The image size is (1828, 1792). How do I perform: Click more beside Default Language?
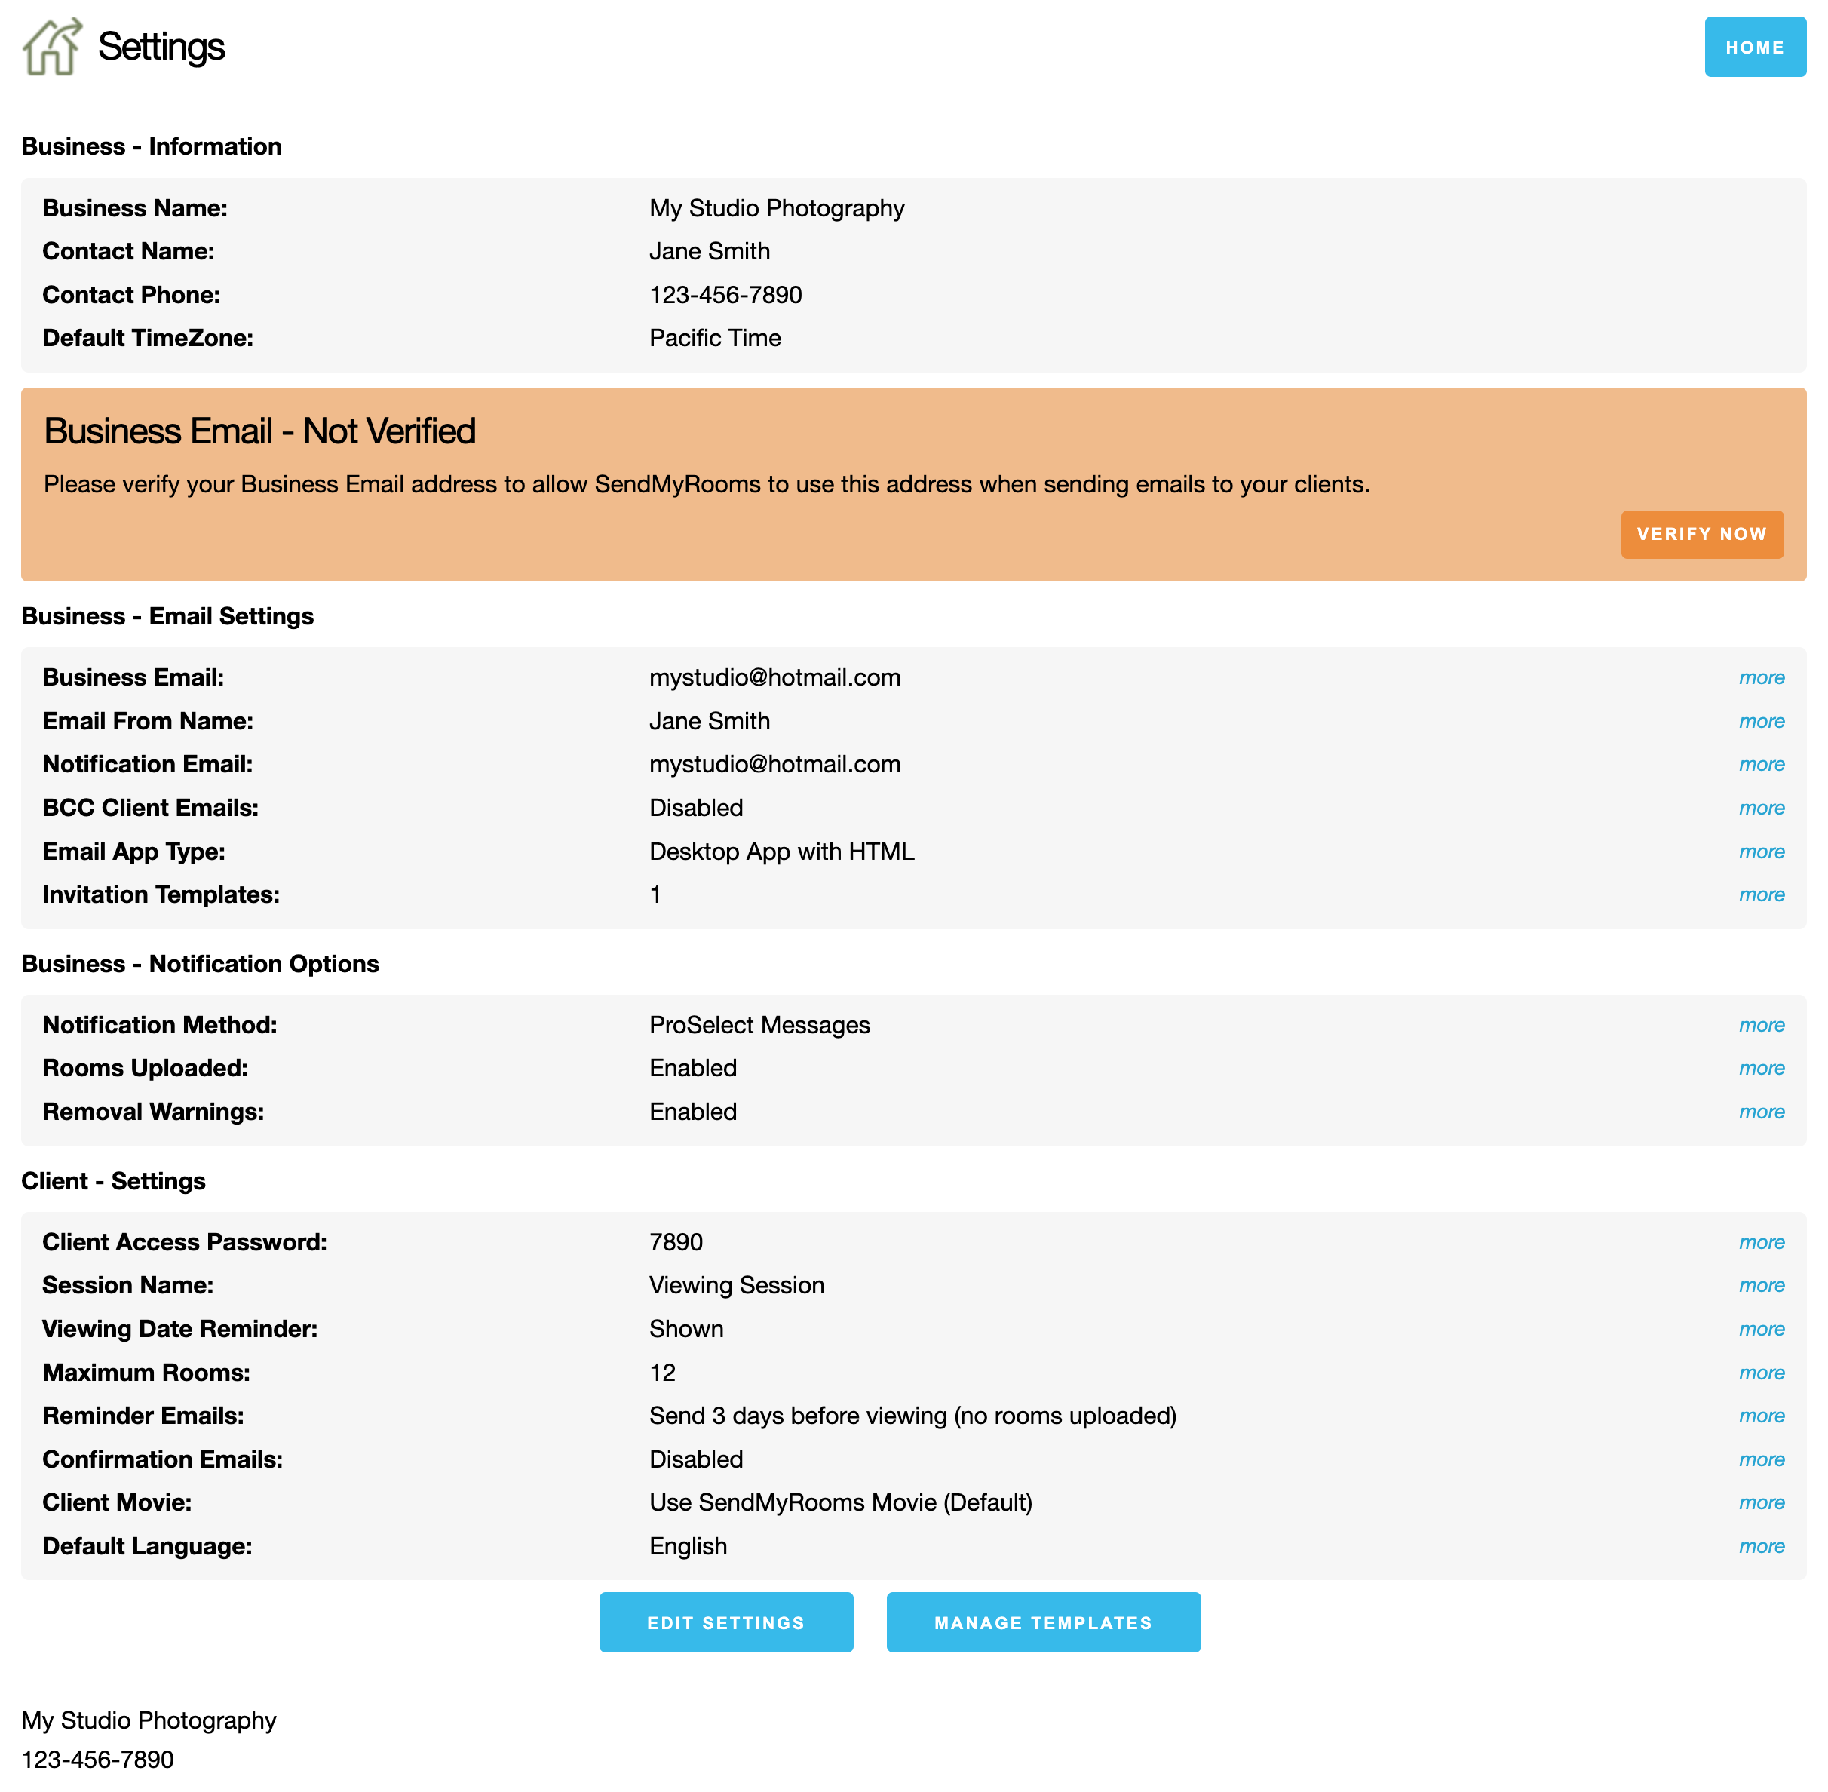[x=1760, y=1546]
